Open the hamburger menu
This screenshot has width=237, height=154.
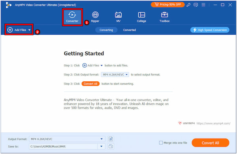click(203, 5)
